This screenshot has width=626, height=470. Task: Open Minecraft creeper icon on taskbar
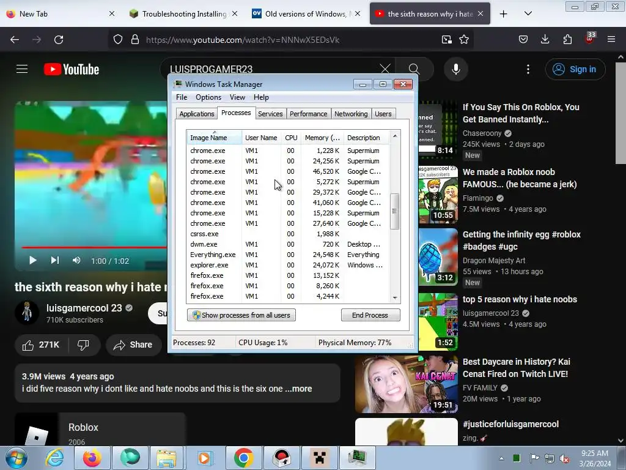[319, 458]
